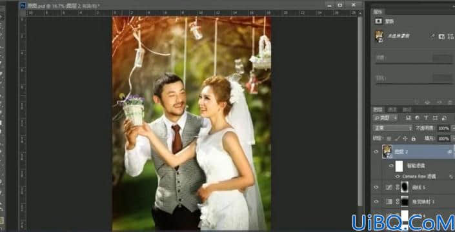
Task: Hide the Camera Raw 滤镜 filter
Action: [398, 177]
